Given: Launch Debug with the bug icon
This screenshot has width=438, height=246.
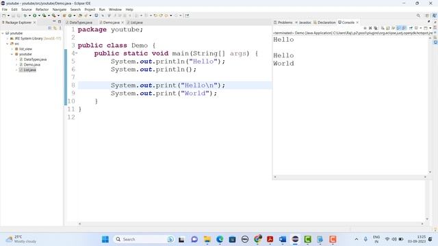Looking at the screenshot, I should [25, 16].
